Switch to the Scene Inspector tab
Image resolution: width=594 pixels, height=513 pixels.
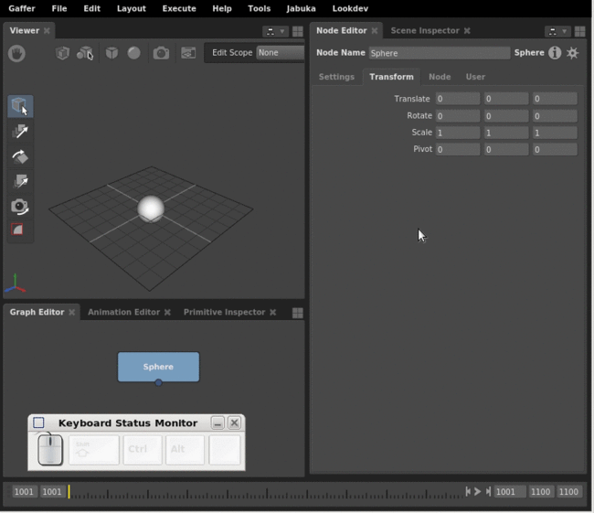[424, 30]
